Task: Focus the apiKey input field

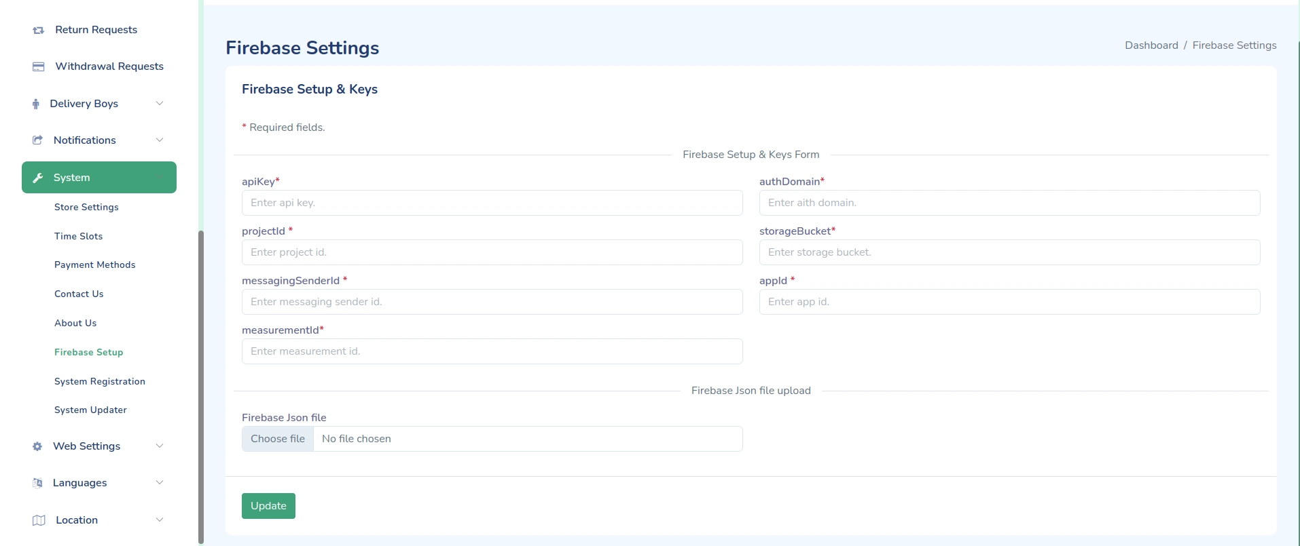Action: coord(492,203)
